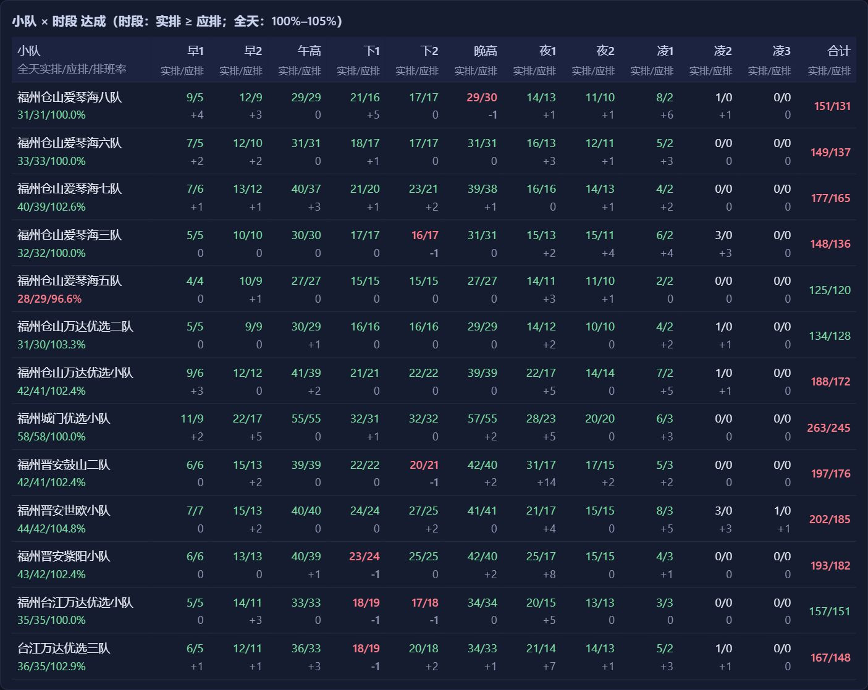The width and height of the screenshot is (868, 690).
Task: Select the 晚高 column header
Action: click(x=486, y=51)
